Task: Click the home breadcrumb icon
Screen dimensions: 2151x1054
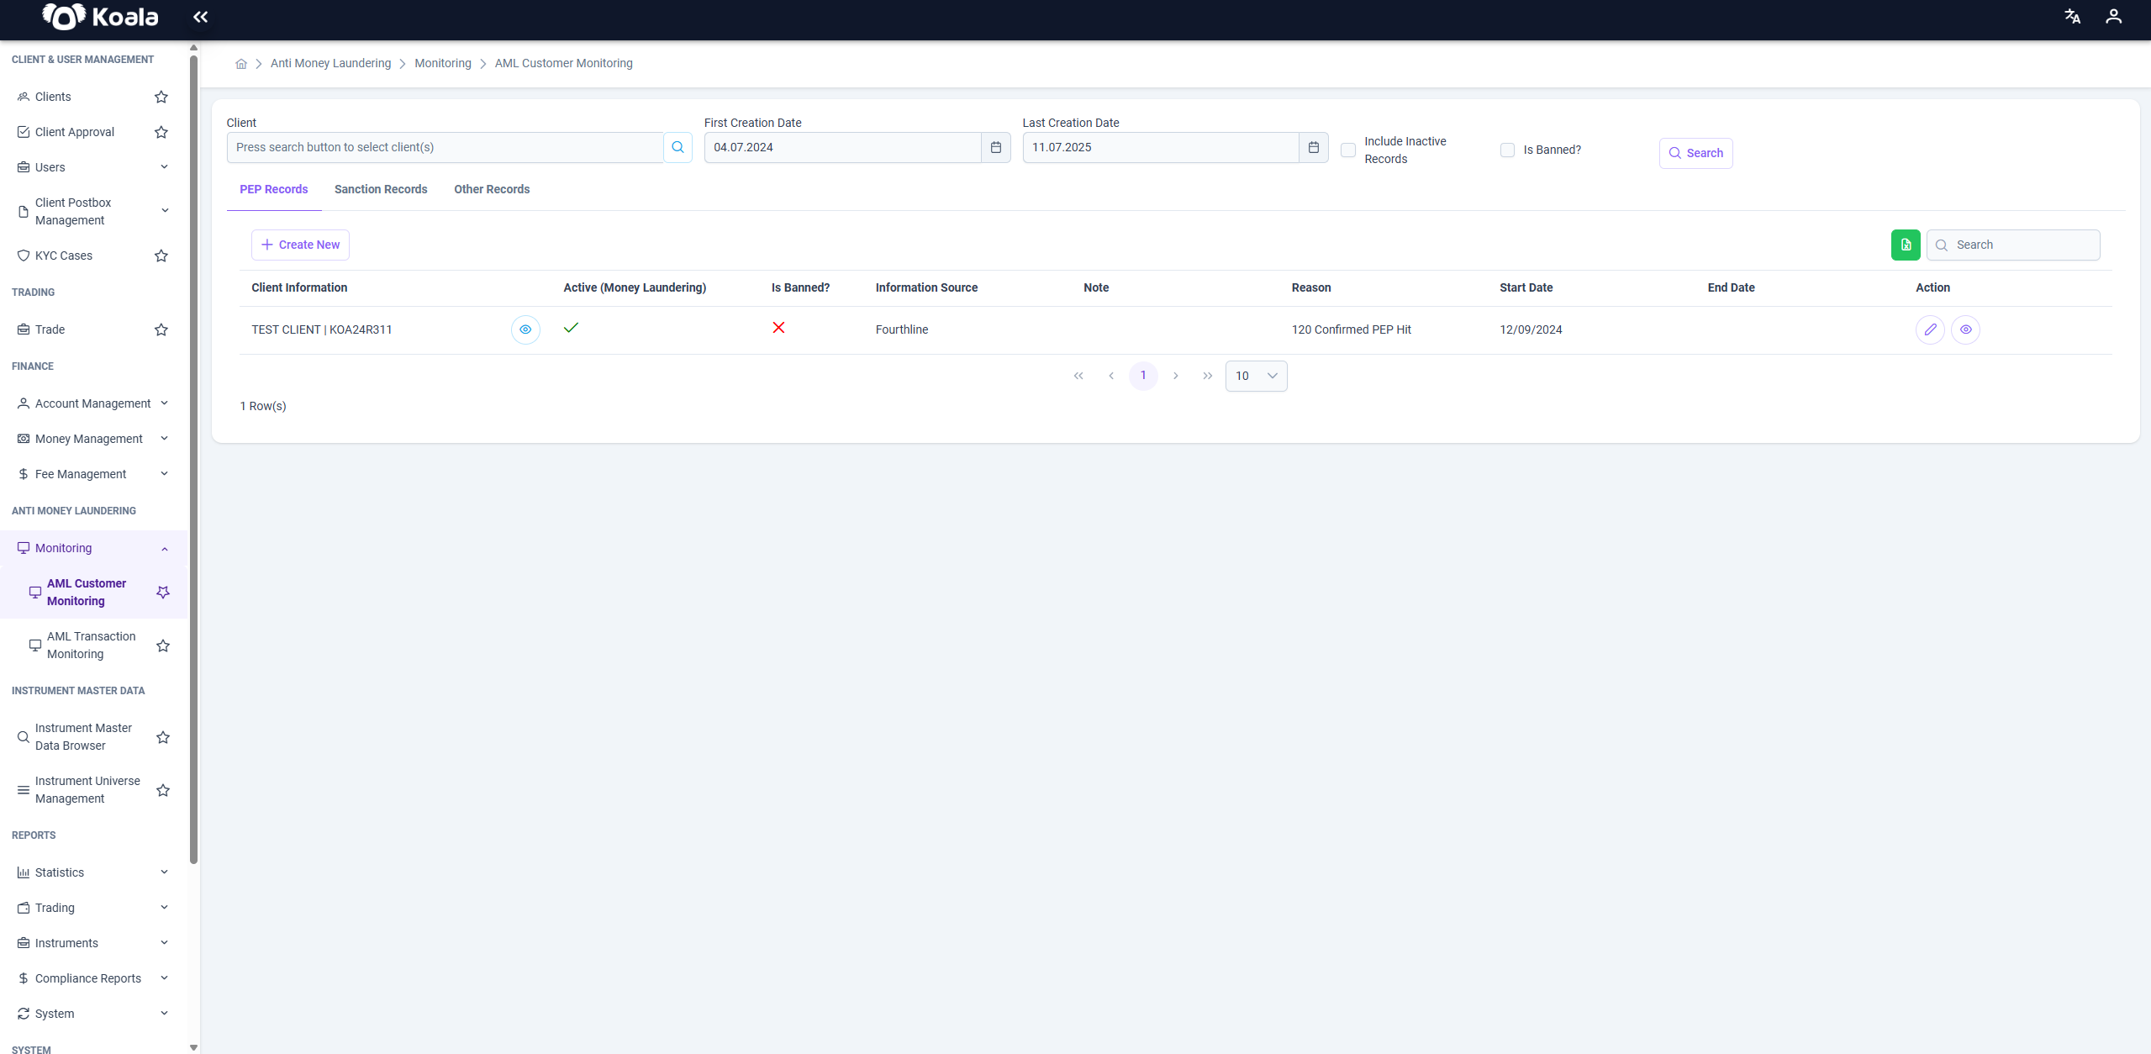Action: 241,64
